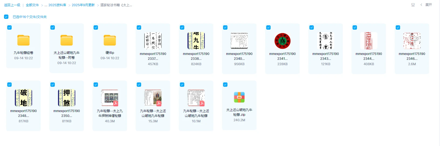The image size is (440, 146).
Task: Open the 2.6M red seal image thumbnail
Action: (x=412, y=41)
